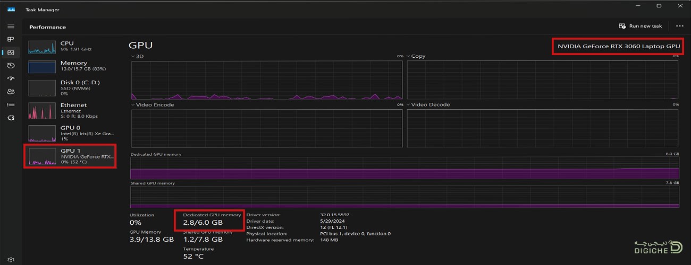Click the NVIDIA GeForce RTX 3060 Laptop GPU title

[x=618, y=47]
